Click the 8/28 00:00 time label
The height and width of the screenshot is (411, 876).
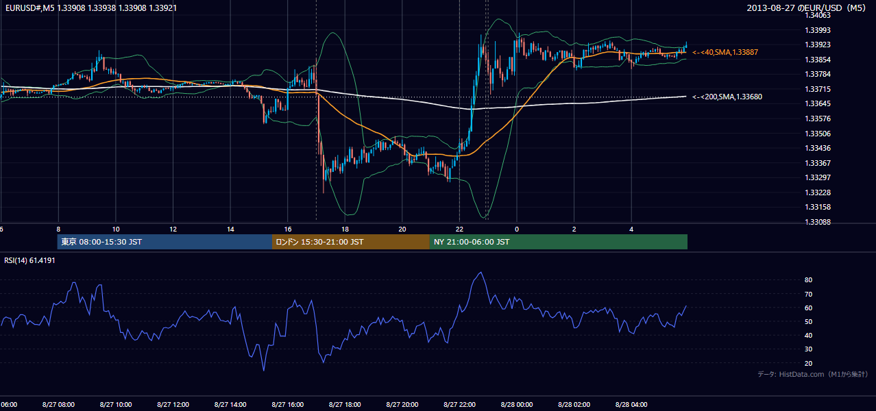517,404
